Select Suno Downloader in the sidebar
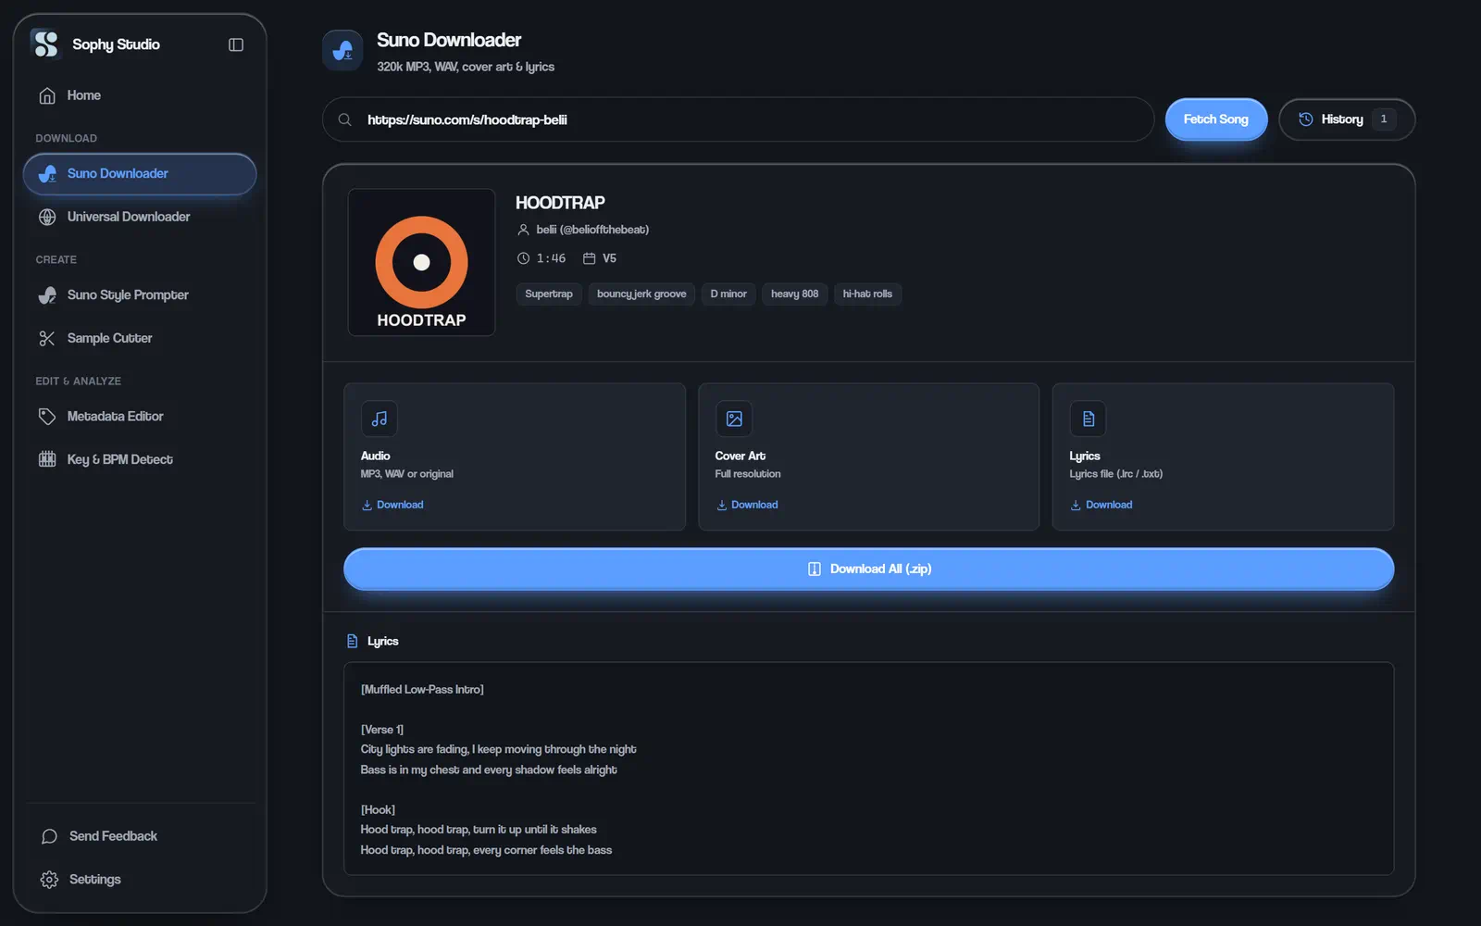Viewport: 1481px width, 926px height. pyautogui.click(x=140, y=174)
